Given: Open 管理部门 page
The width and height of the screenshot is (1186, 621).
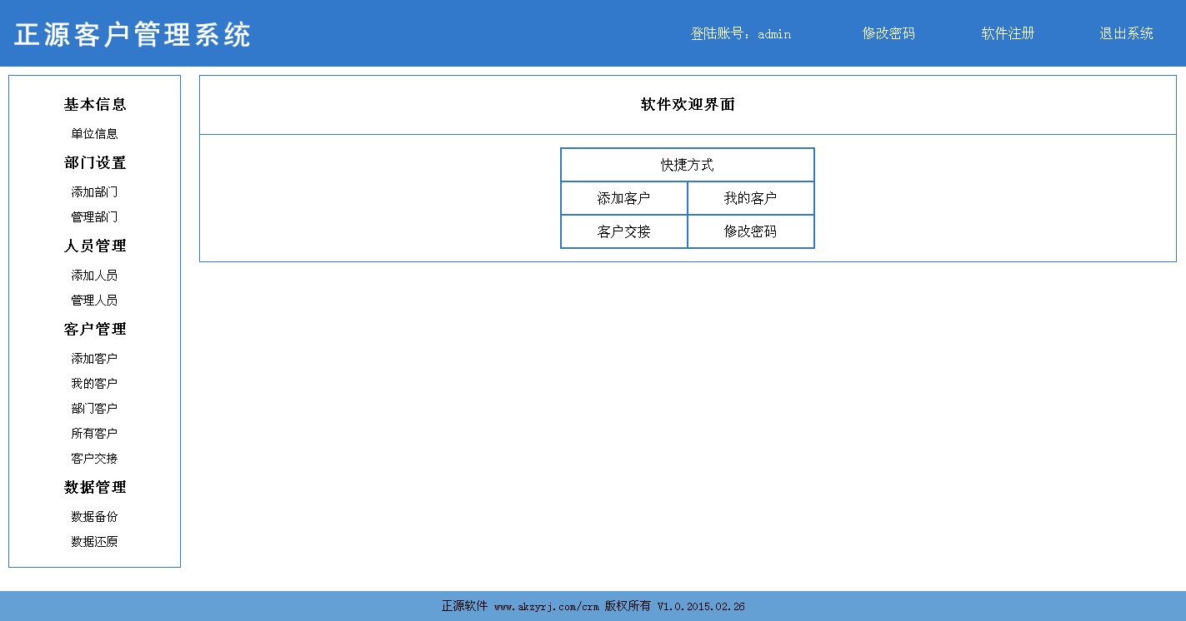Looking at the screenshot, I should (94, 216).
